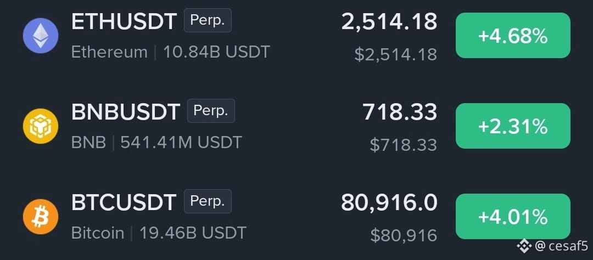The width and height of the screenshot is (593, 260).
Task: Toggle the ETH +4.68% change badge
Action: [x=513, y=36]
